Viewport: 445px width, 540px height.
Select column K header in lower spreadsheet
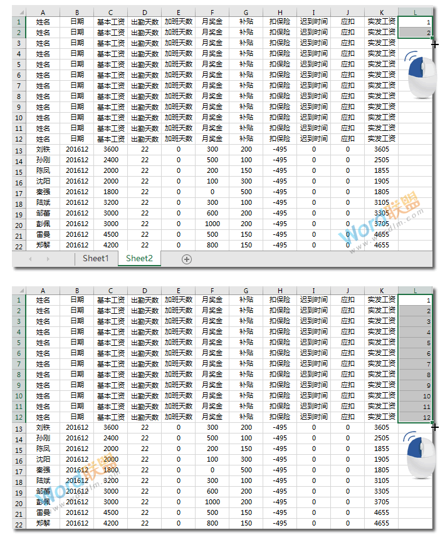click(381, 291)
